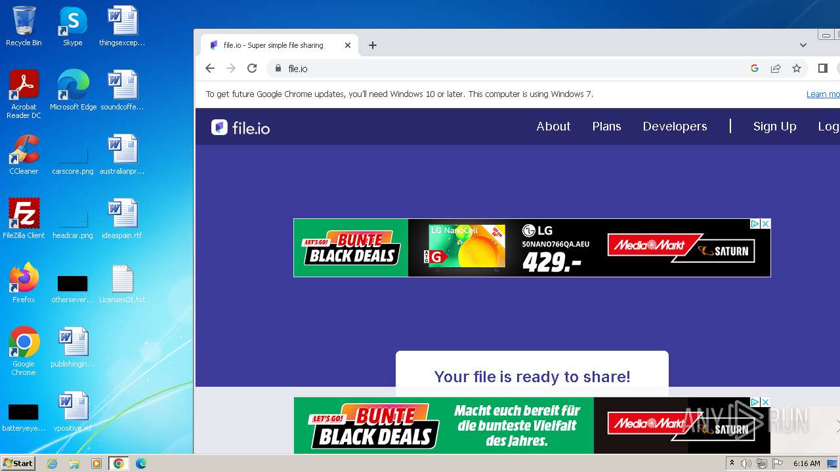Bookmark this tab with the star icon
This screenshot has width=840, height=472.
797,68
